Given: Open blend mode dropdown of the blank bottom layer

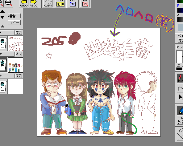Looking at the screenshot, I should (x=7, y=76).
